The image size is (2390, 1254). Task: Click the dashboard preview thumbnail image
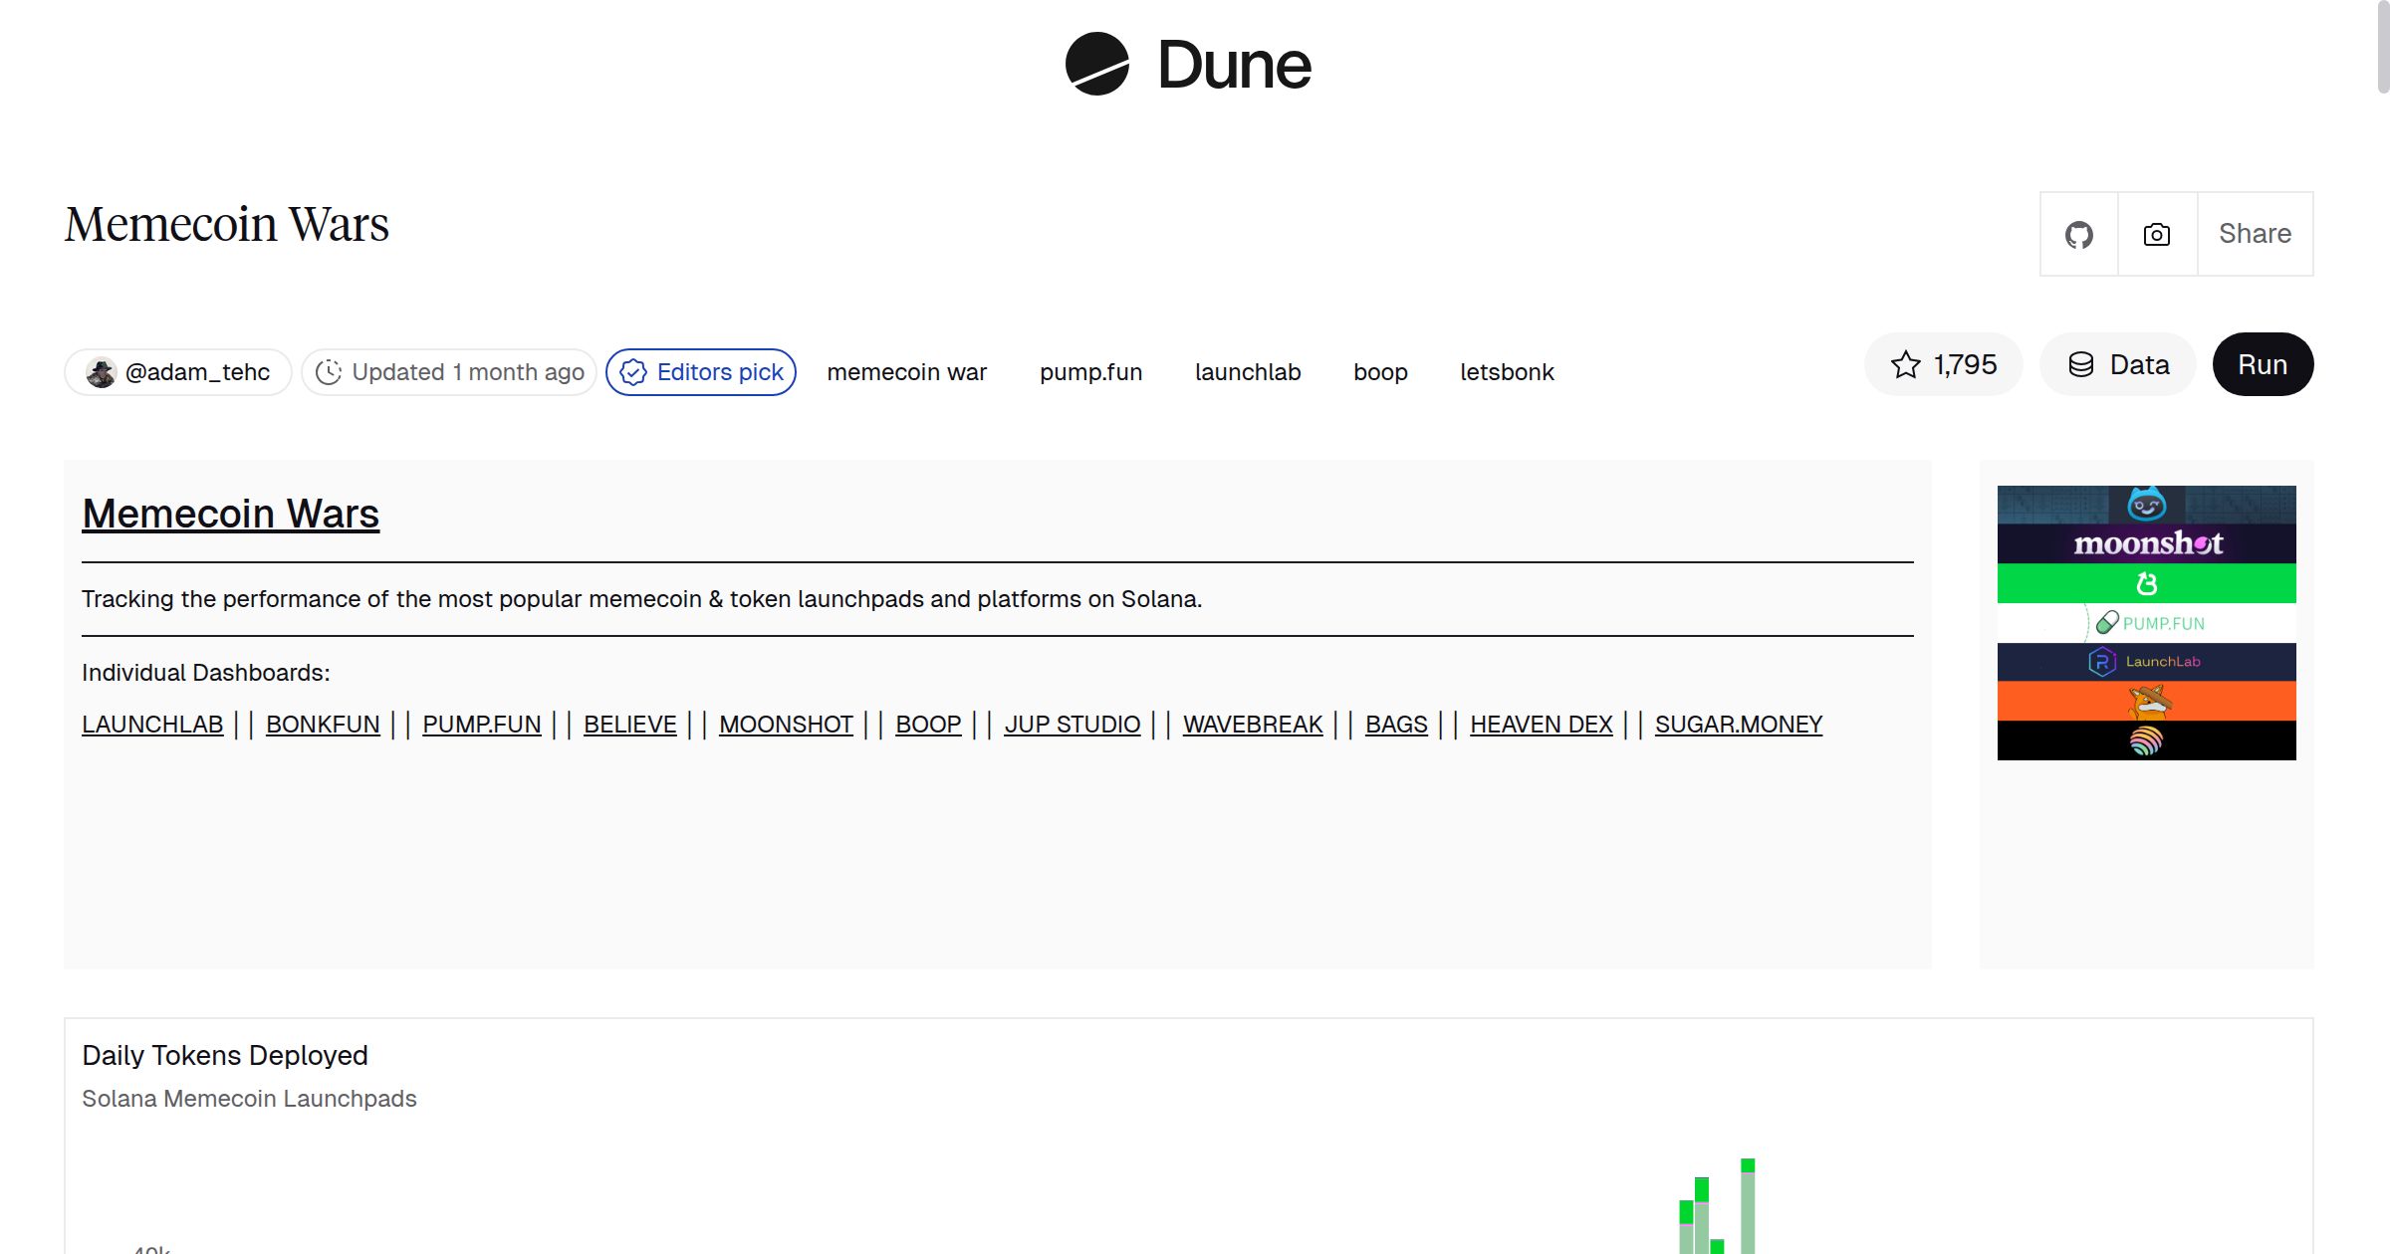tap(2146, 621)
